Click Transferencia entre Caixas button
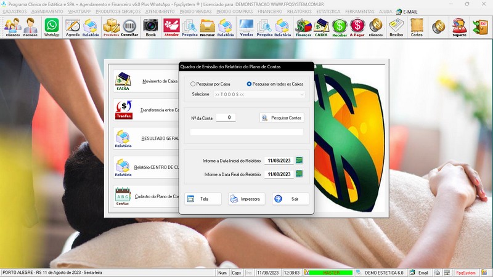493x277 pixels. point(146,110)
